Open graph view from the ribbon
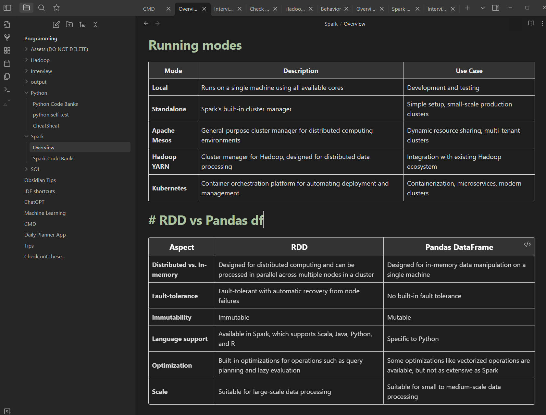Screen dimensions: 546x415 [x=7, y=38]
